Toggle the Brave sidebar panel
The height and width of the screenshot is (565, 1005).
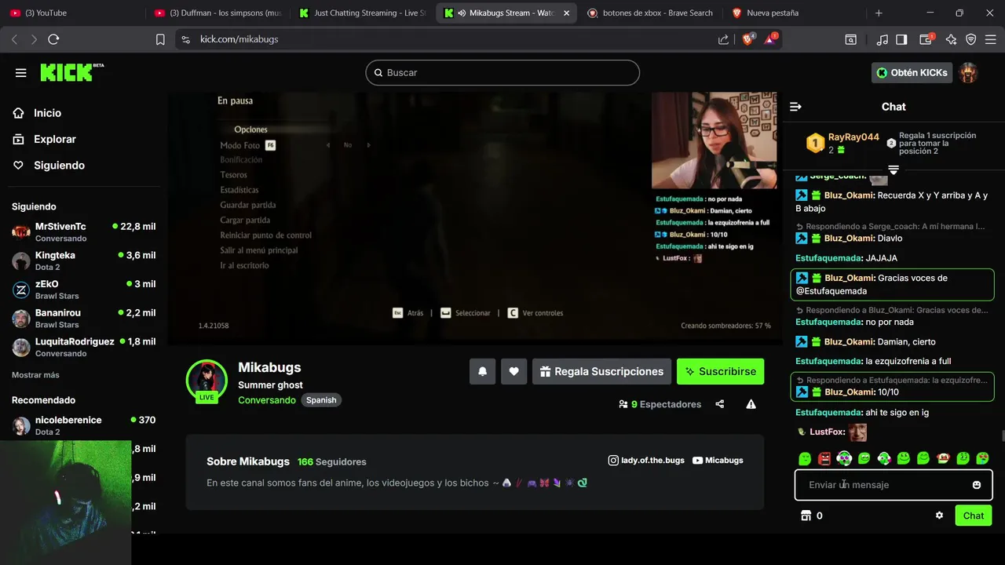click(x=901, y=39)
